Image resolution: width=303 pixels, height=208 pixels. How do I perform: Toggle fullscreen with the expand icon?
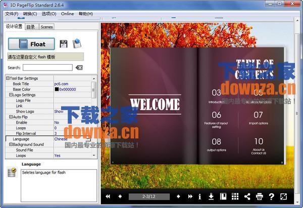[x=283, y=196]
